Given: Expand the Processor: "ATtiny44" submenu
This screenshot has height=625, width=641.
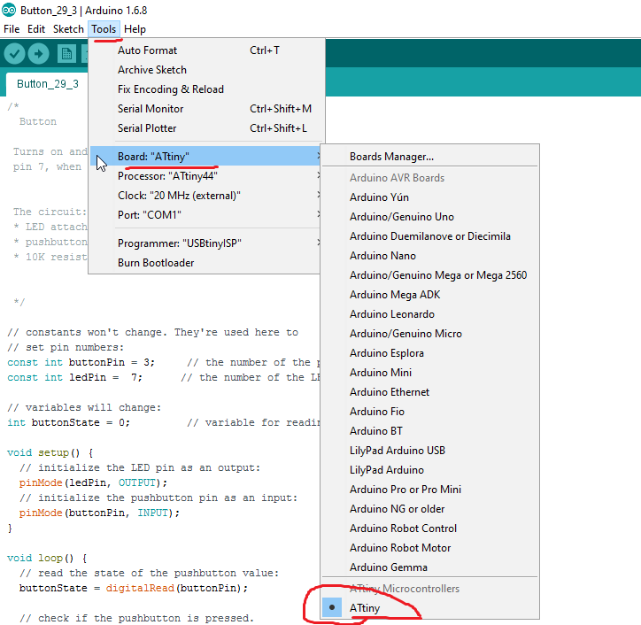Looking at the screenshot, I should [x=205, y=176].
